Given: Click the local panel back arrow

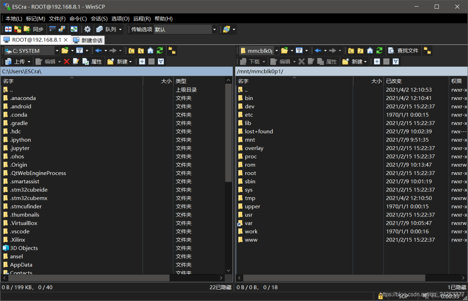Looking at the screenshot, I should [x=98, y=51].
